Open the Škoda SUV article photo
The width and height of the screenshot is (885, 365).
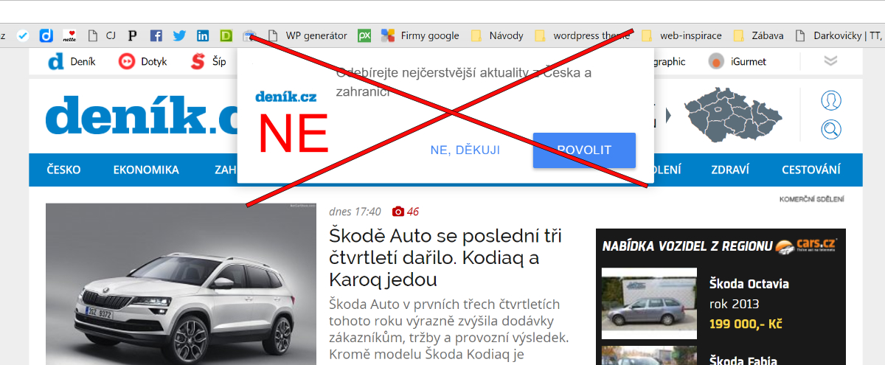click(181, 284)
